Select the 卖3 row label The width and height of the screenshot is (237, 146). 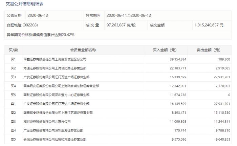coord(13,122)
